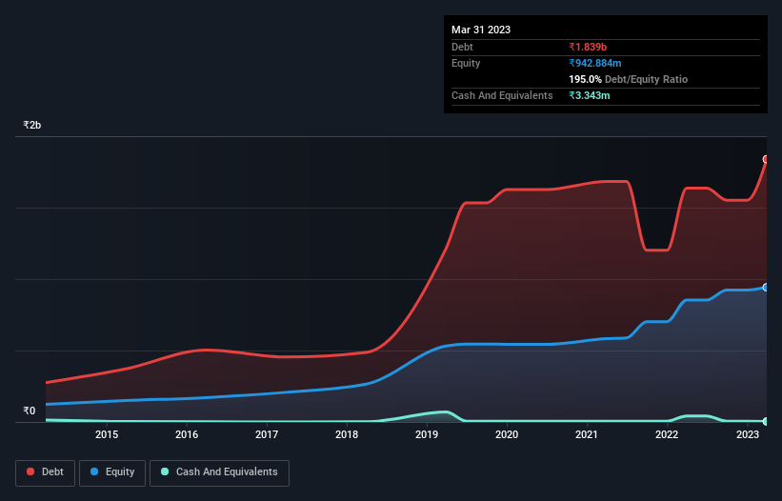Click the 2023 x-axis label

(748, 434)
